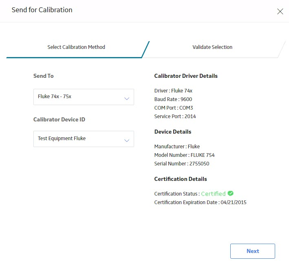The width and height of the screenshot is (289, 264).
Task: Click the green certified checkmark icon
Action: point(230,193)
